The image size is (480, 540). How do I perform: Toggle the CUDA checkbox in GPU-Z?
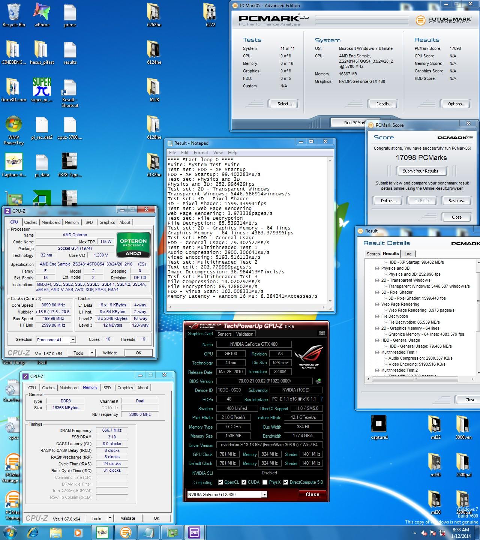[x=244, y=482]
